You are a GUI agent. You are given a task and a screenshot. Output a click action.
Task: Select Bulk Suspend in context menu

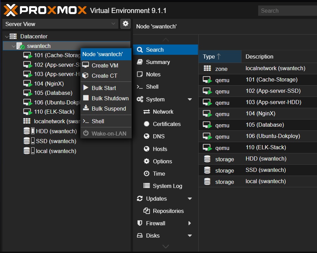click(106, 109)
